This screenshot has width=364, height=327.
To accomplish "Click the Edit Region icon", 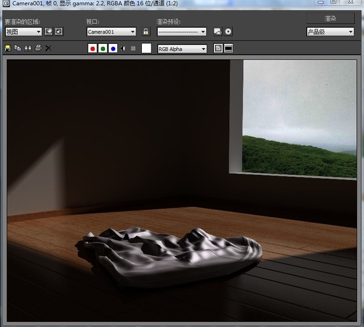I will pos(49,31).
